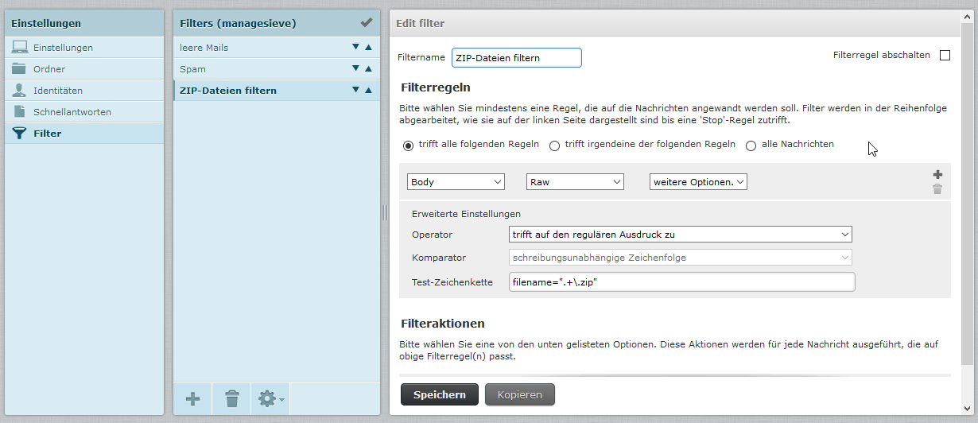Expand the 'Raw' dropdown
Viewport: 978px width, 423px height.
[x=575, y=182]
